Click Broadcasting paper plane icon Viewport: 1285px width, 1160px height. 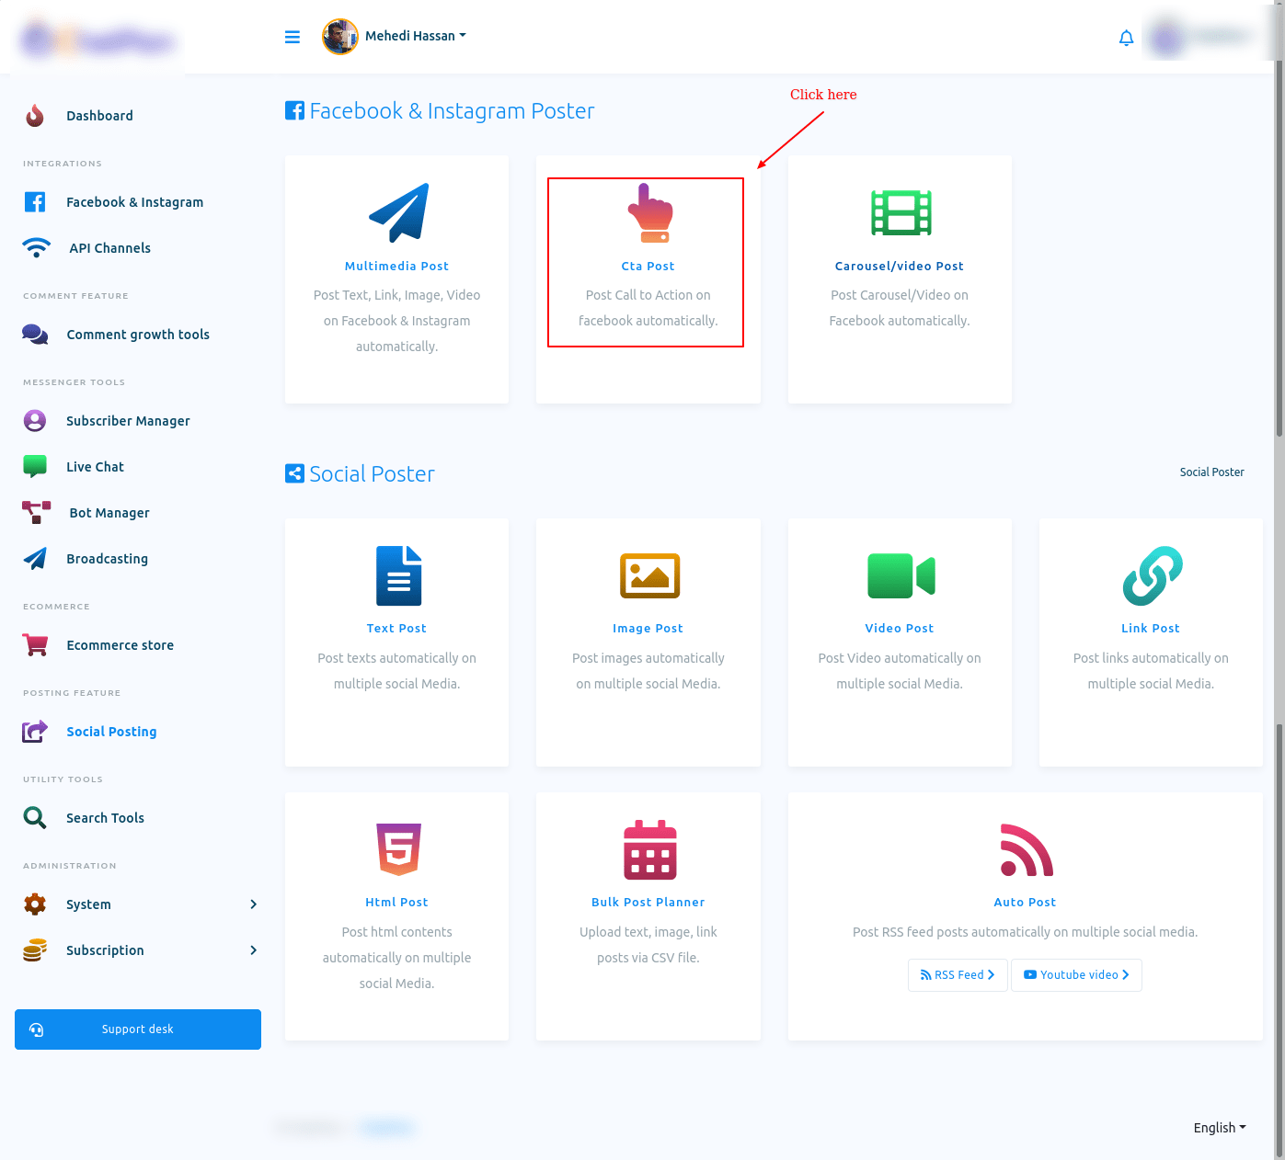(35, 559)
